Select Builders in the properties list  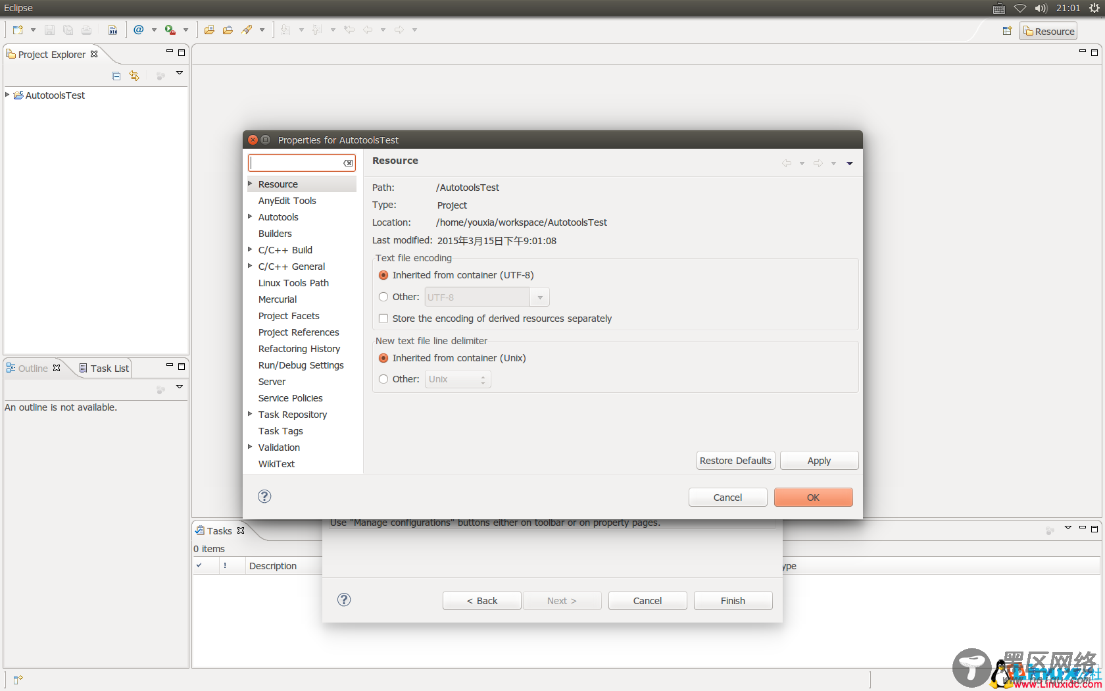click(x=275, y=234)
